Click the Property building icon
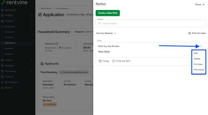Image resolution: width=208 pixels, height=115 pixels. [x=2, y=21]
